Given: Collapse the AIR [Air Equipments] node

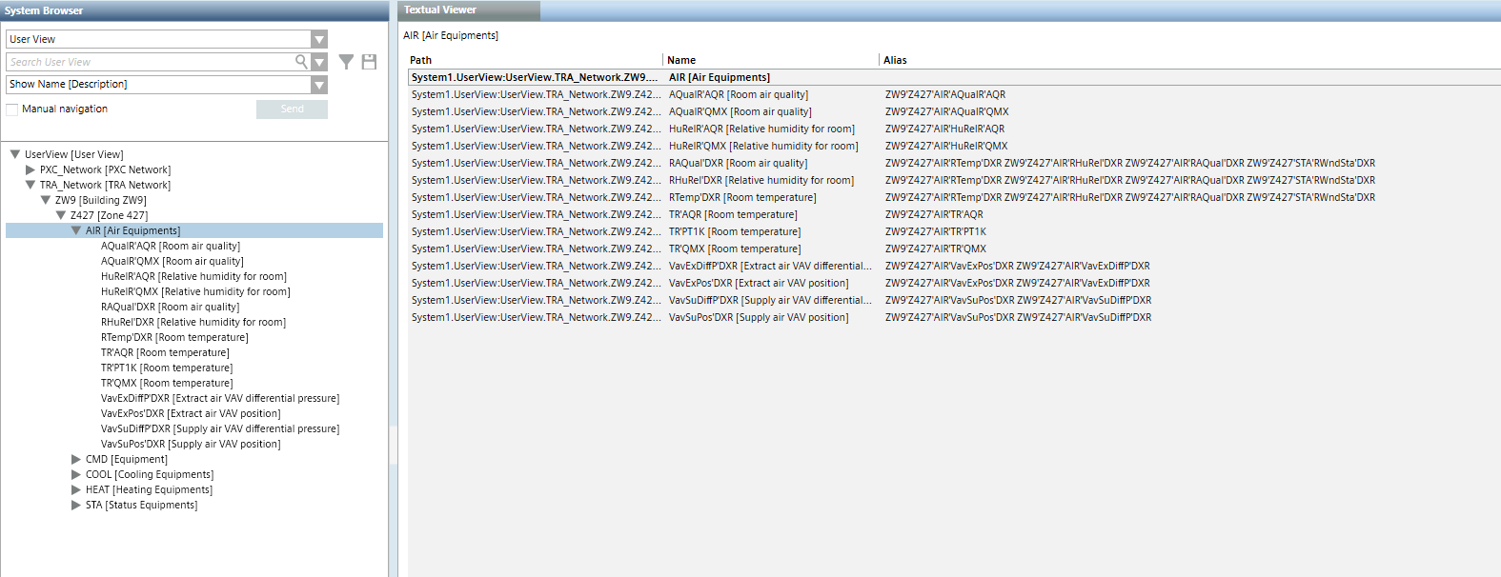Looking at the screenshot, I should [x=76, y=230].
